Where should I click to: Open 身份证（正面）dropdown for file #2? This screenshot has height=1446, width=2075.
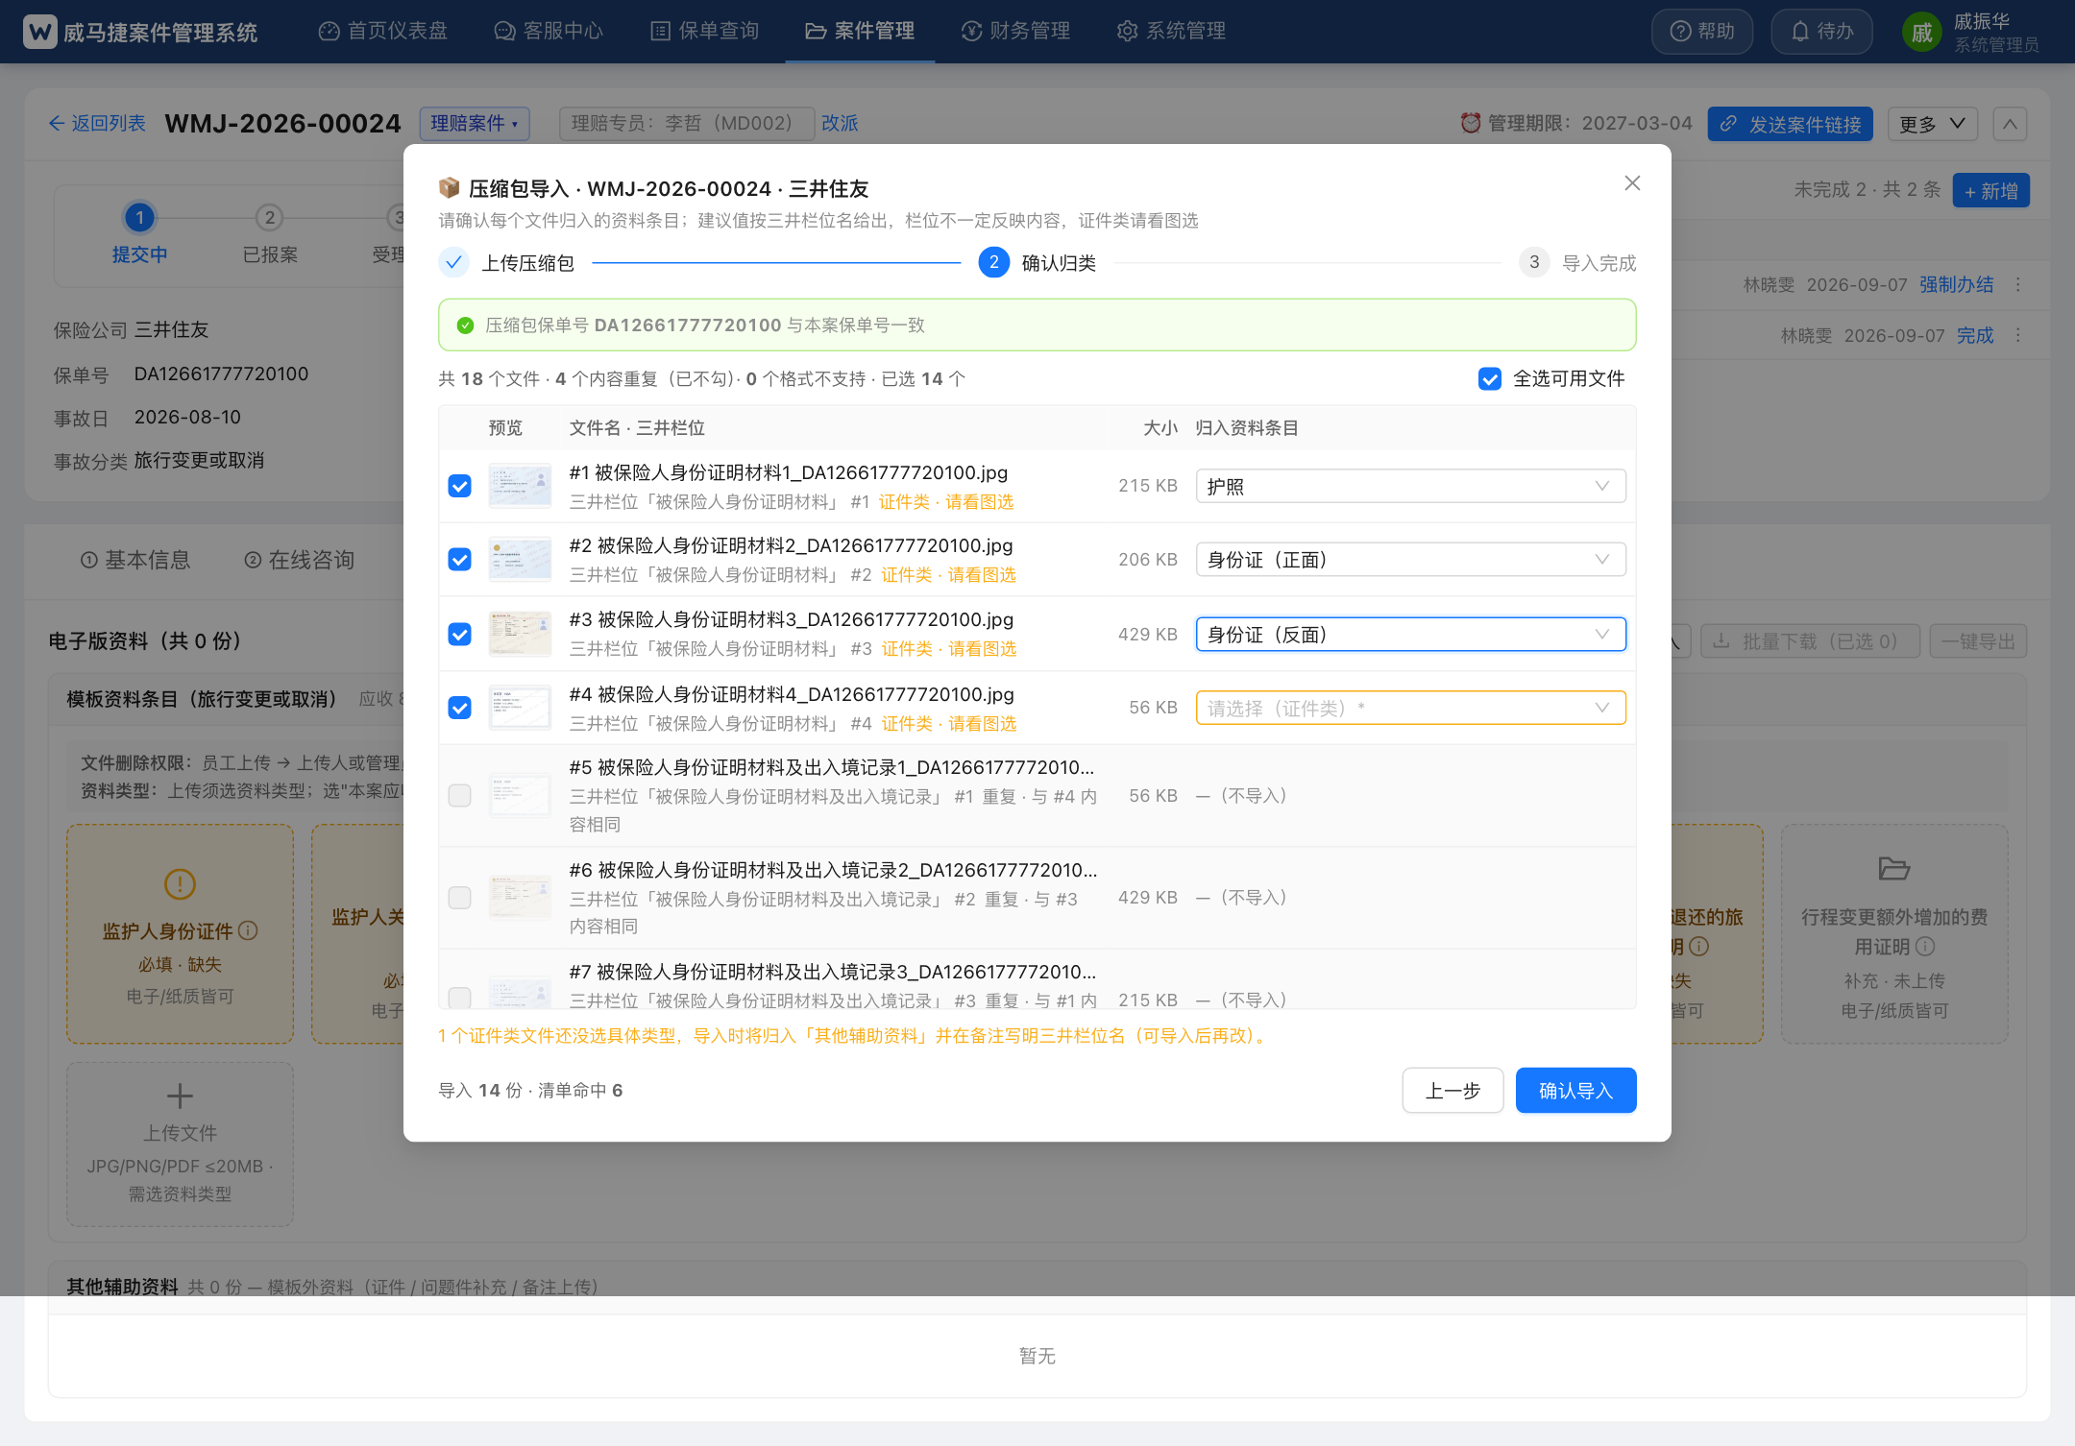pos(1410,560)
